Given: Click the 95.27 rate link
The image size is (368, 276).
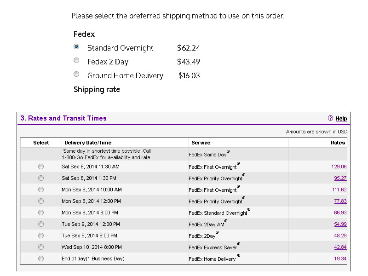Looking at the screenshot, I should (x=340, y=178).
